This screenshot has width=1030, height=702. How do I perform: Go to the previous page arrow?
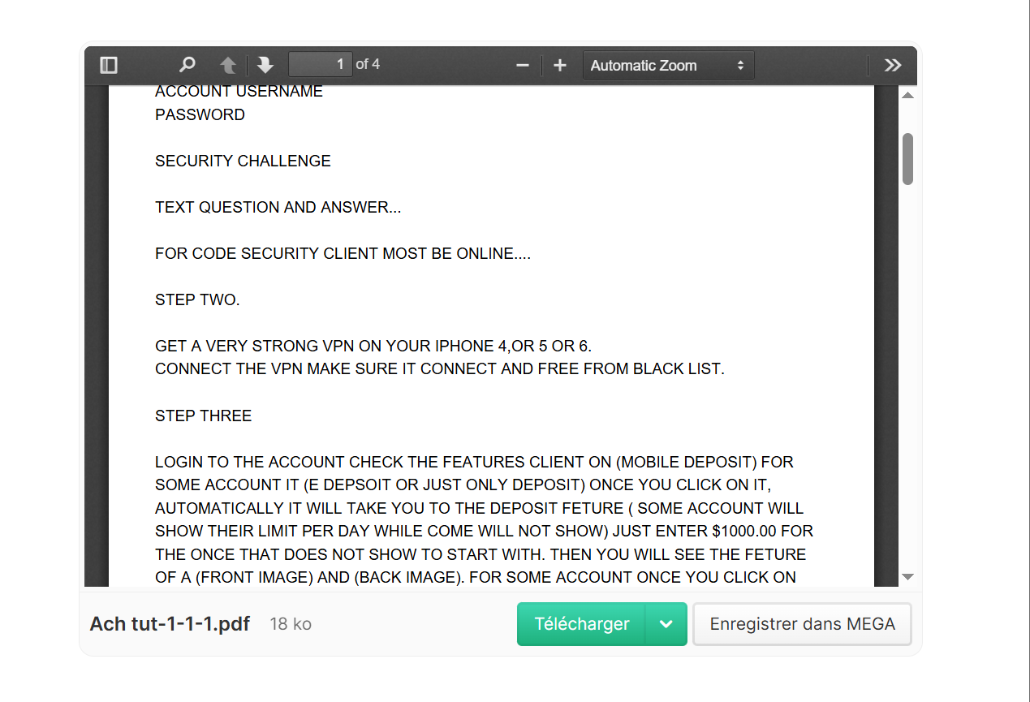click(229, 65)
